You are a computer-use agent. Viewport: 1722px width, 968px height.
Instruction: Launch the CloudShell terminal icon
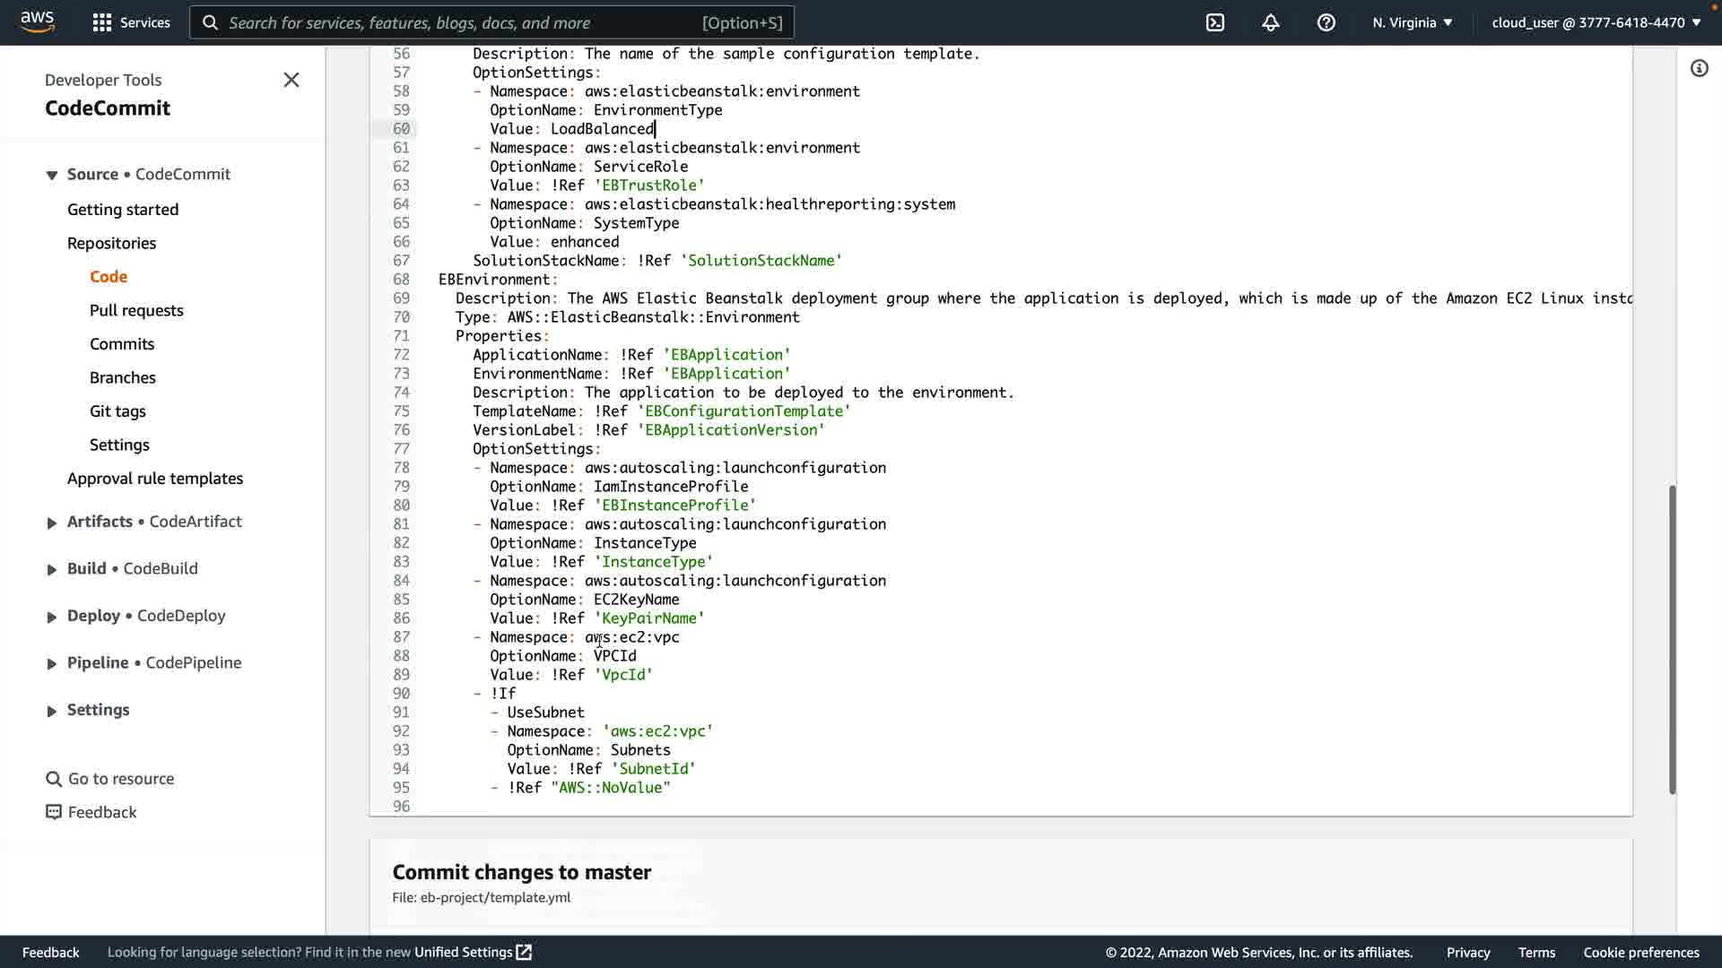[1215, 22]
